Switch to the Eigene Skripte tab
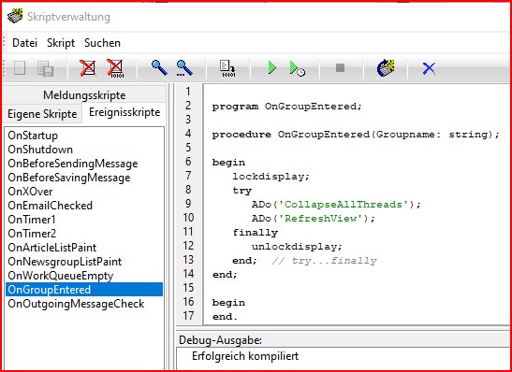Viewport: 512px width, 372px height. click(x=42, y=114)
